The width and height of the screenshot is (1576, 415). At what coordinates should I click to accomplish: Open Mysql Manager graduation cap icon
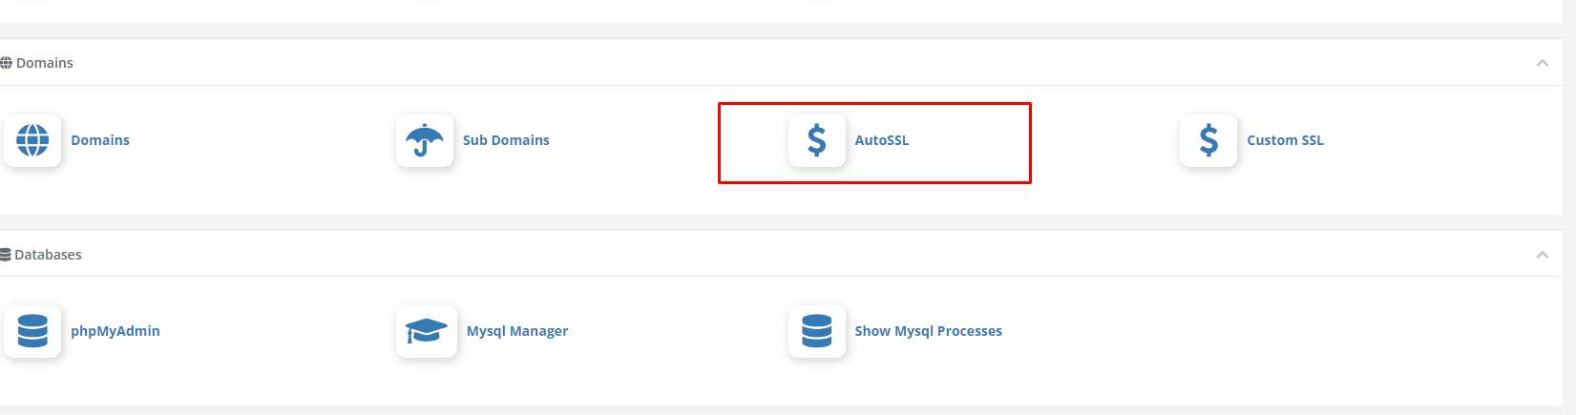coord(427,331)
